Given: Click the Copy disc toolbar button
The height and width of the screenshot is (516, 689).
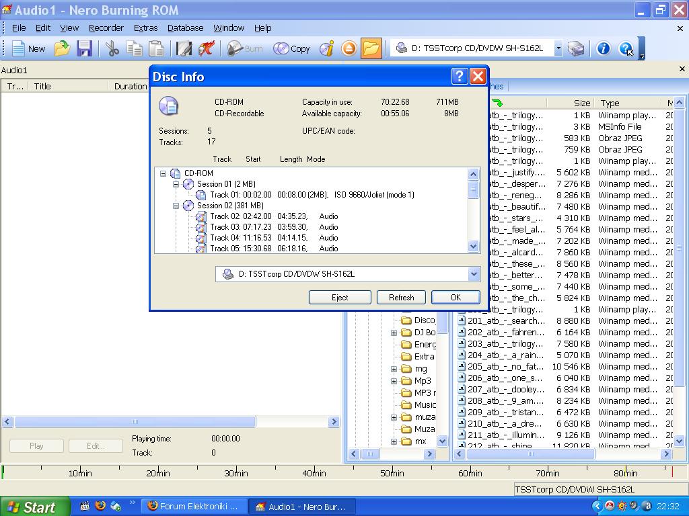Looking at the screenshot, I should [292, 48].
